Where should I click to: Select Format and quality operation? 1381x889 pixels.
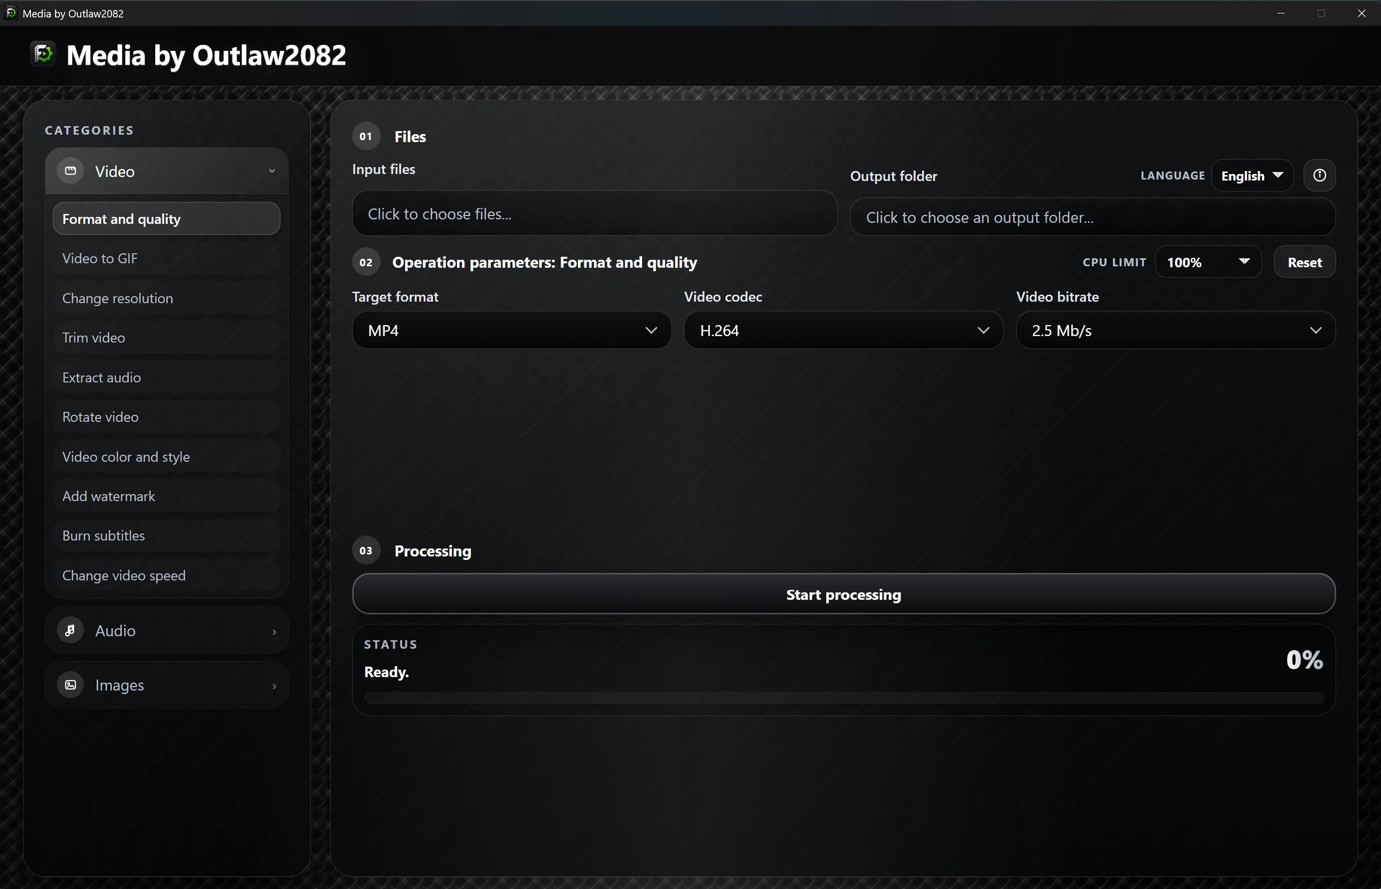tap(166, 219)
